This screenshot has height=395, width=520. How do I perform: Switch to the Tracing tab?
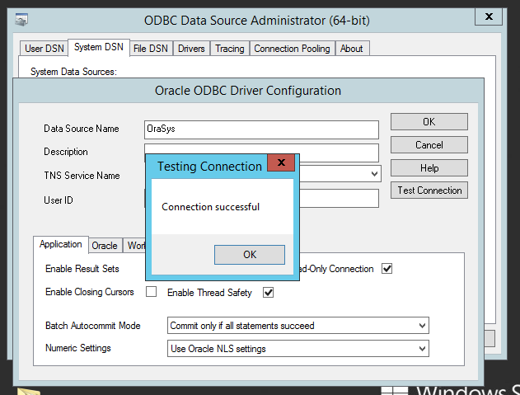pyautogui.click(x=230, y=49)
